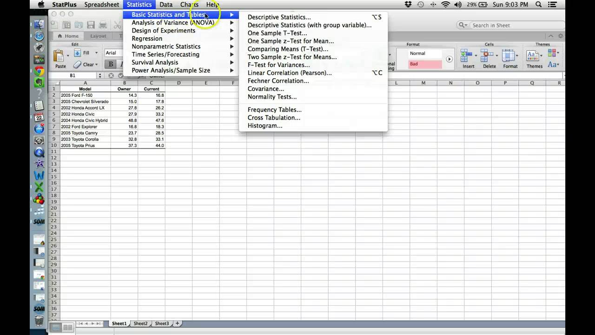Select Linear Correlation (Pearson)... item
Viewport: 595px width, 335px height.
click(313, 73)
